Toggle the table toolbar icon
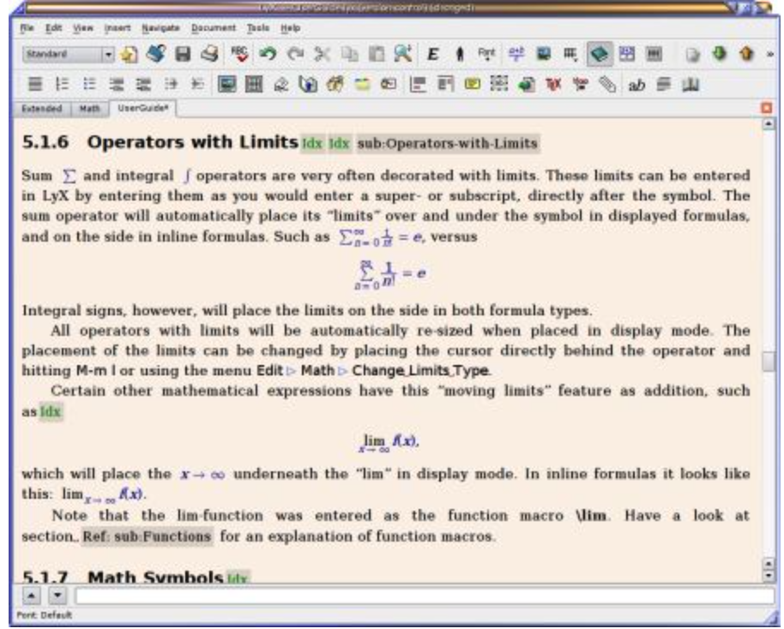This screenshot has width=784, height=629. (654, 54)
